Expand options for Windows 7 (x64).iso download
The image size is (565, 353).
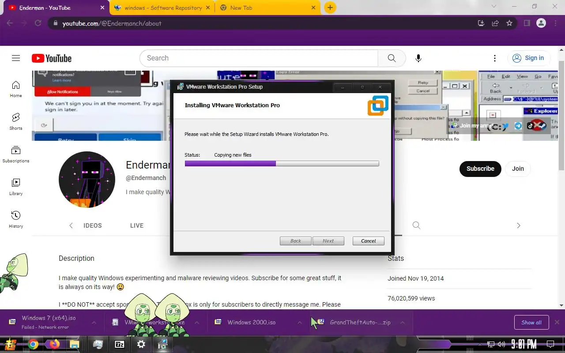point(94,323)
